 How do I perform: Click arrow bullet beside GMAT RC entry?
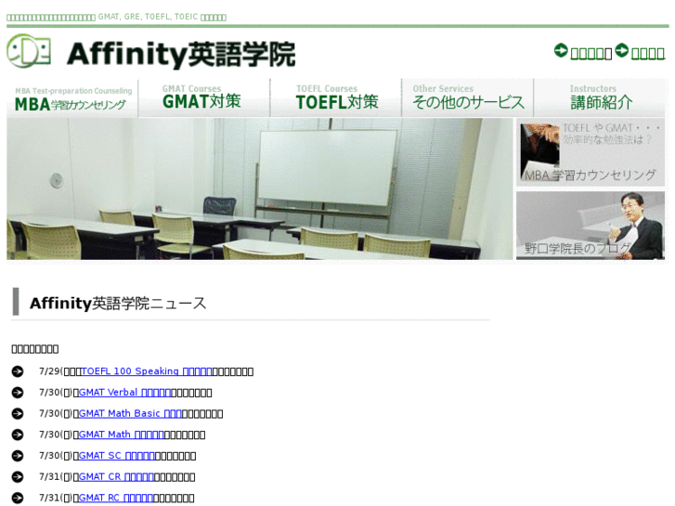pyautogui.click(x=18, y=498)
